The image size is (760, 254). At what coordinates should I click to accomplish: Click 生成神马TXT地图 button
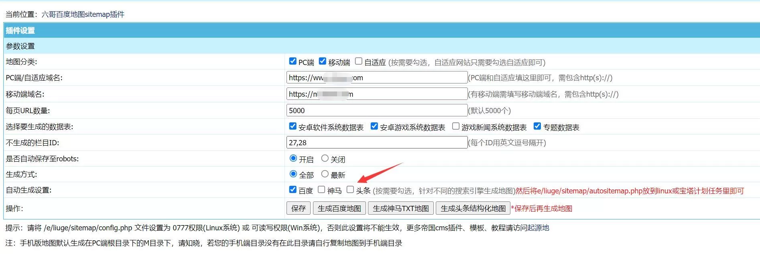(401, 208)
